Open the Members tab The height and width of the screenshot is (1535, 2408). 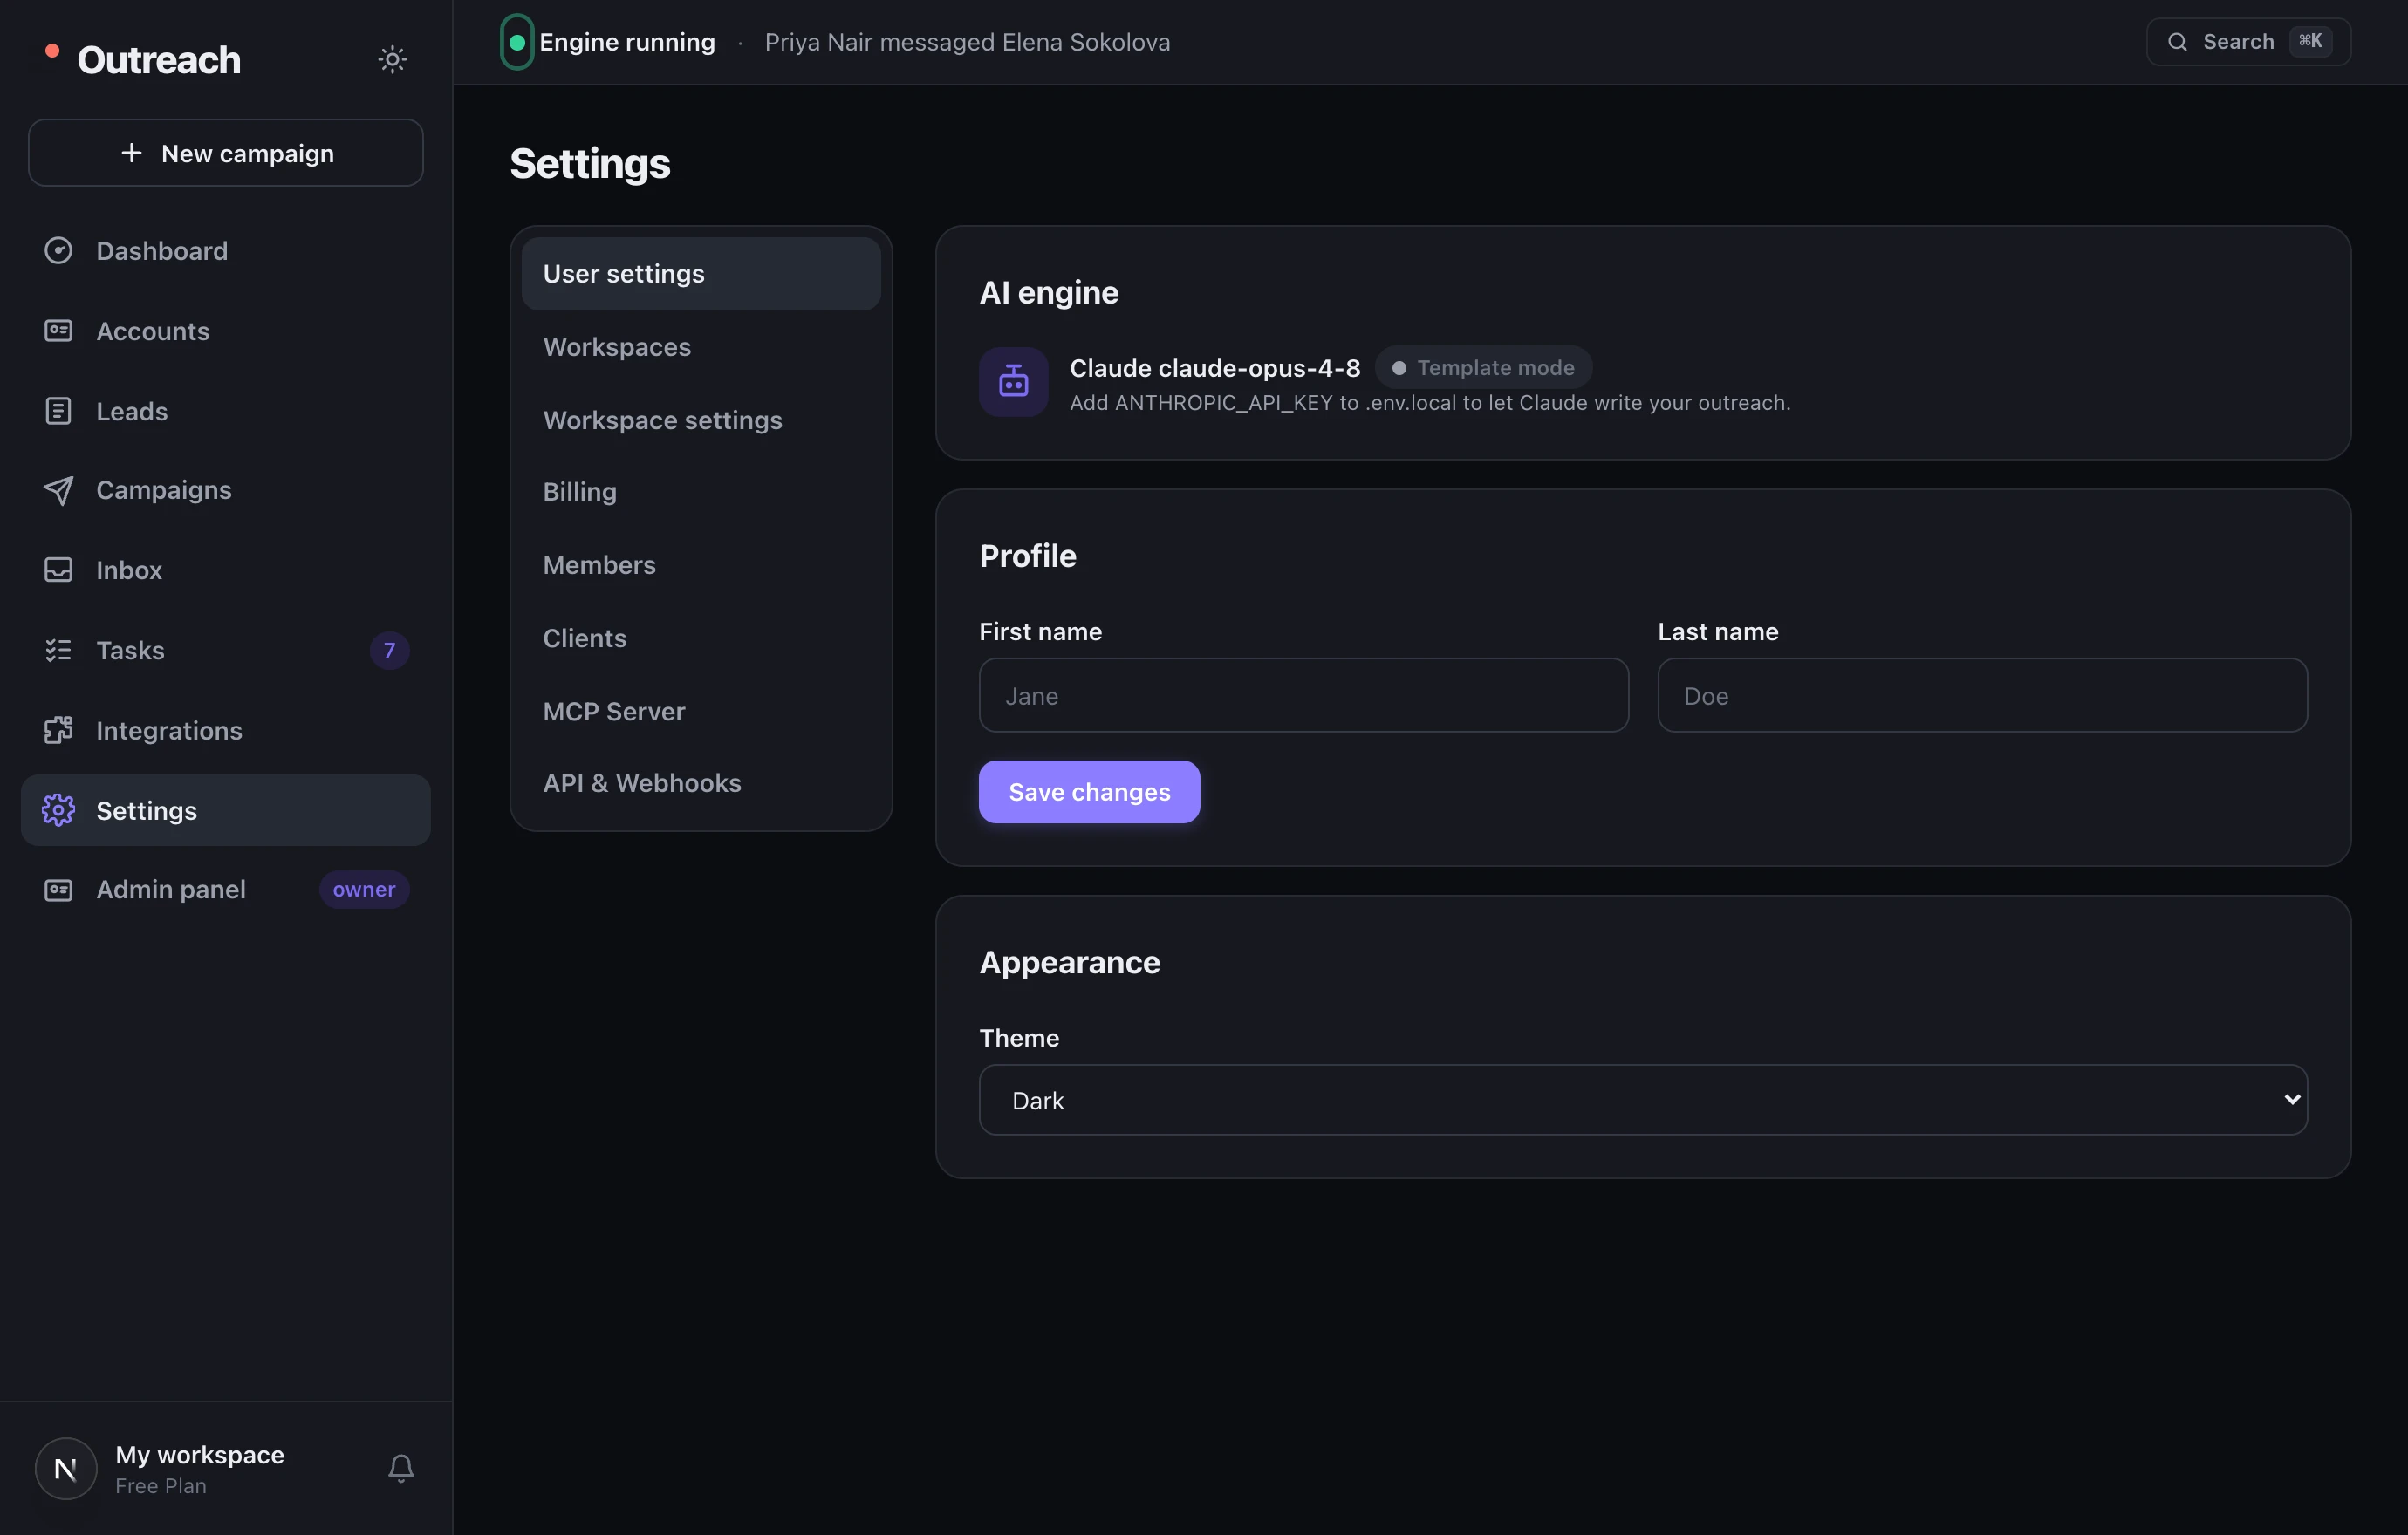click(x=701, y=564)
